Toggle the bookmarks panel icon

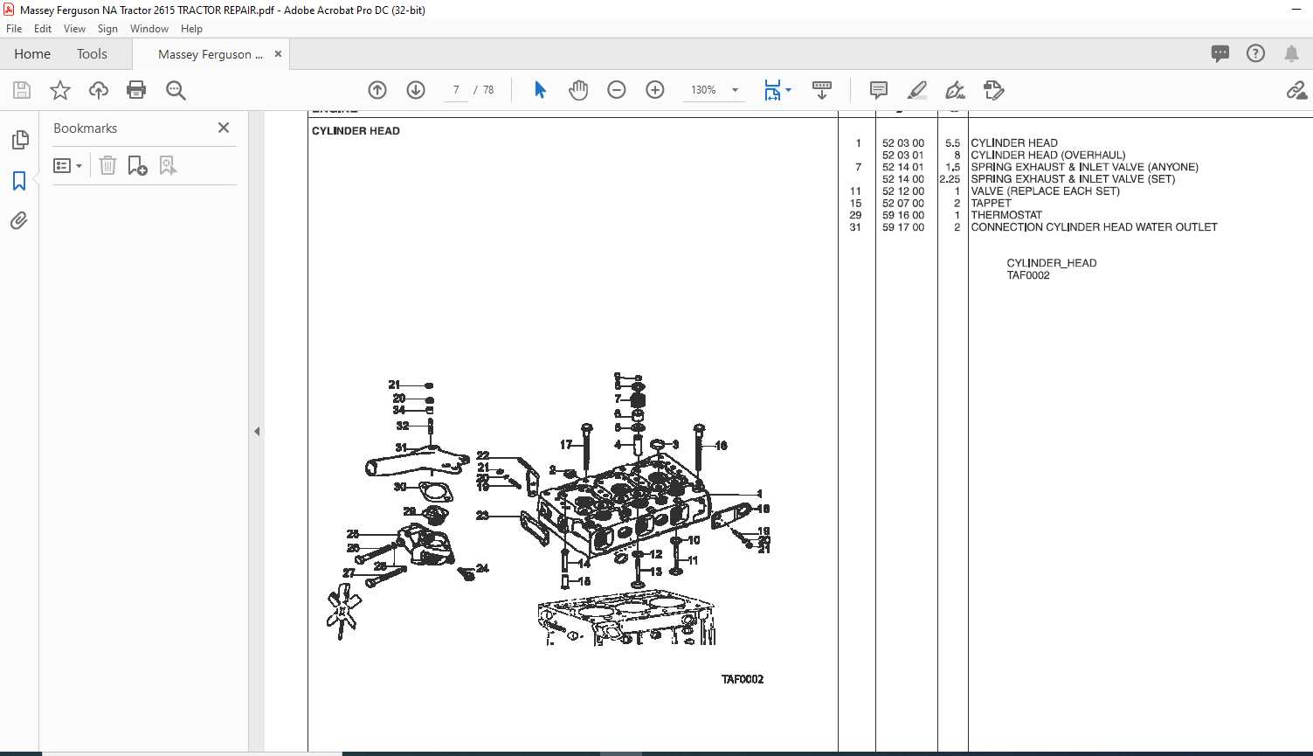pos(19,181)
